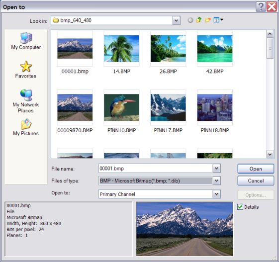This screenshot has width=279, height=262.
Task: Select My Computer in places bar
Action: [26, 41]
